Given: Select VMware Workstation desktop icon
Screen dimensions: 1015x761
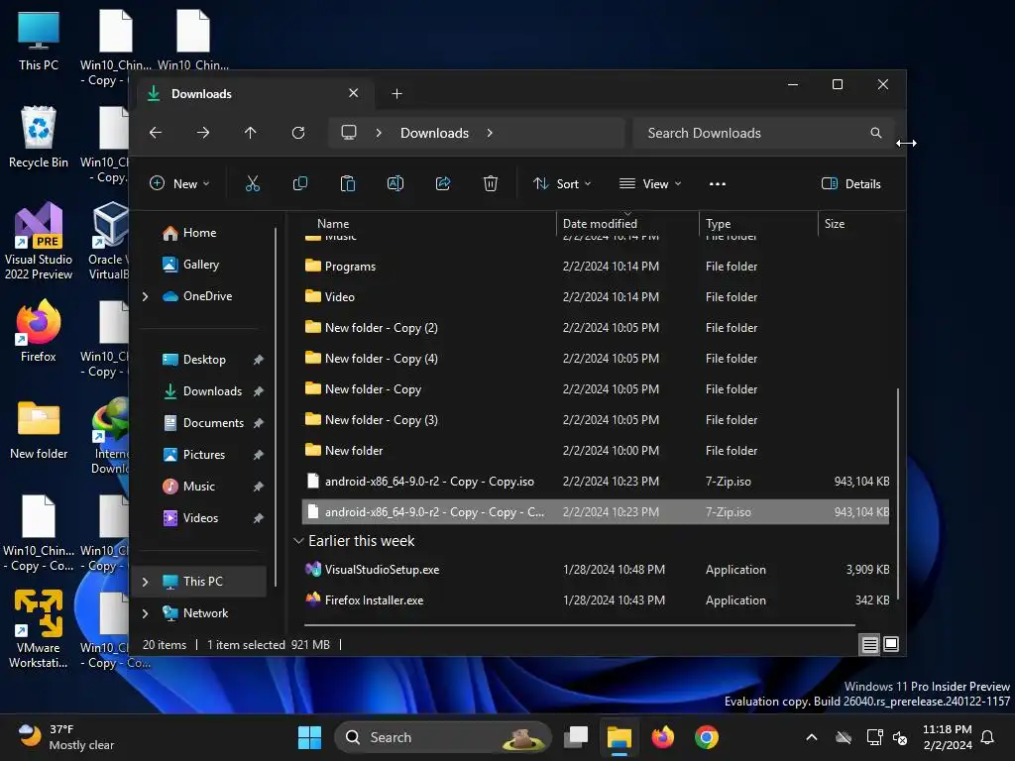Looking at the screenshot, I should (x=39, y=629).
